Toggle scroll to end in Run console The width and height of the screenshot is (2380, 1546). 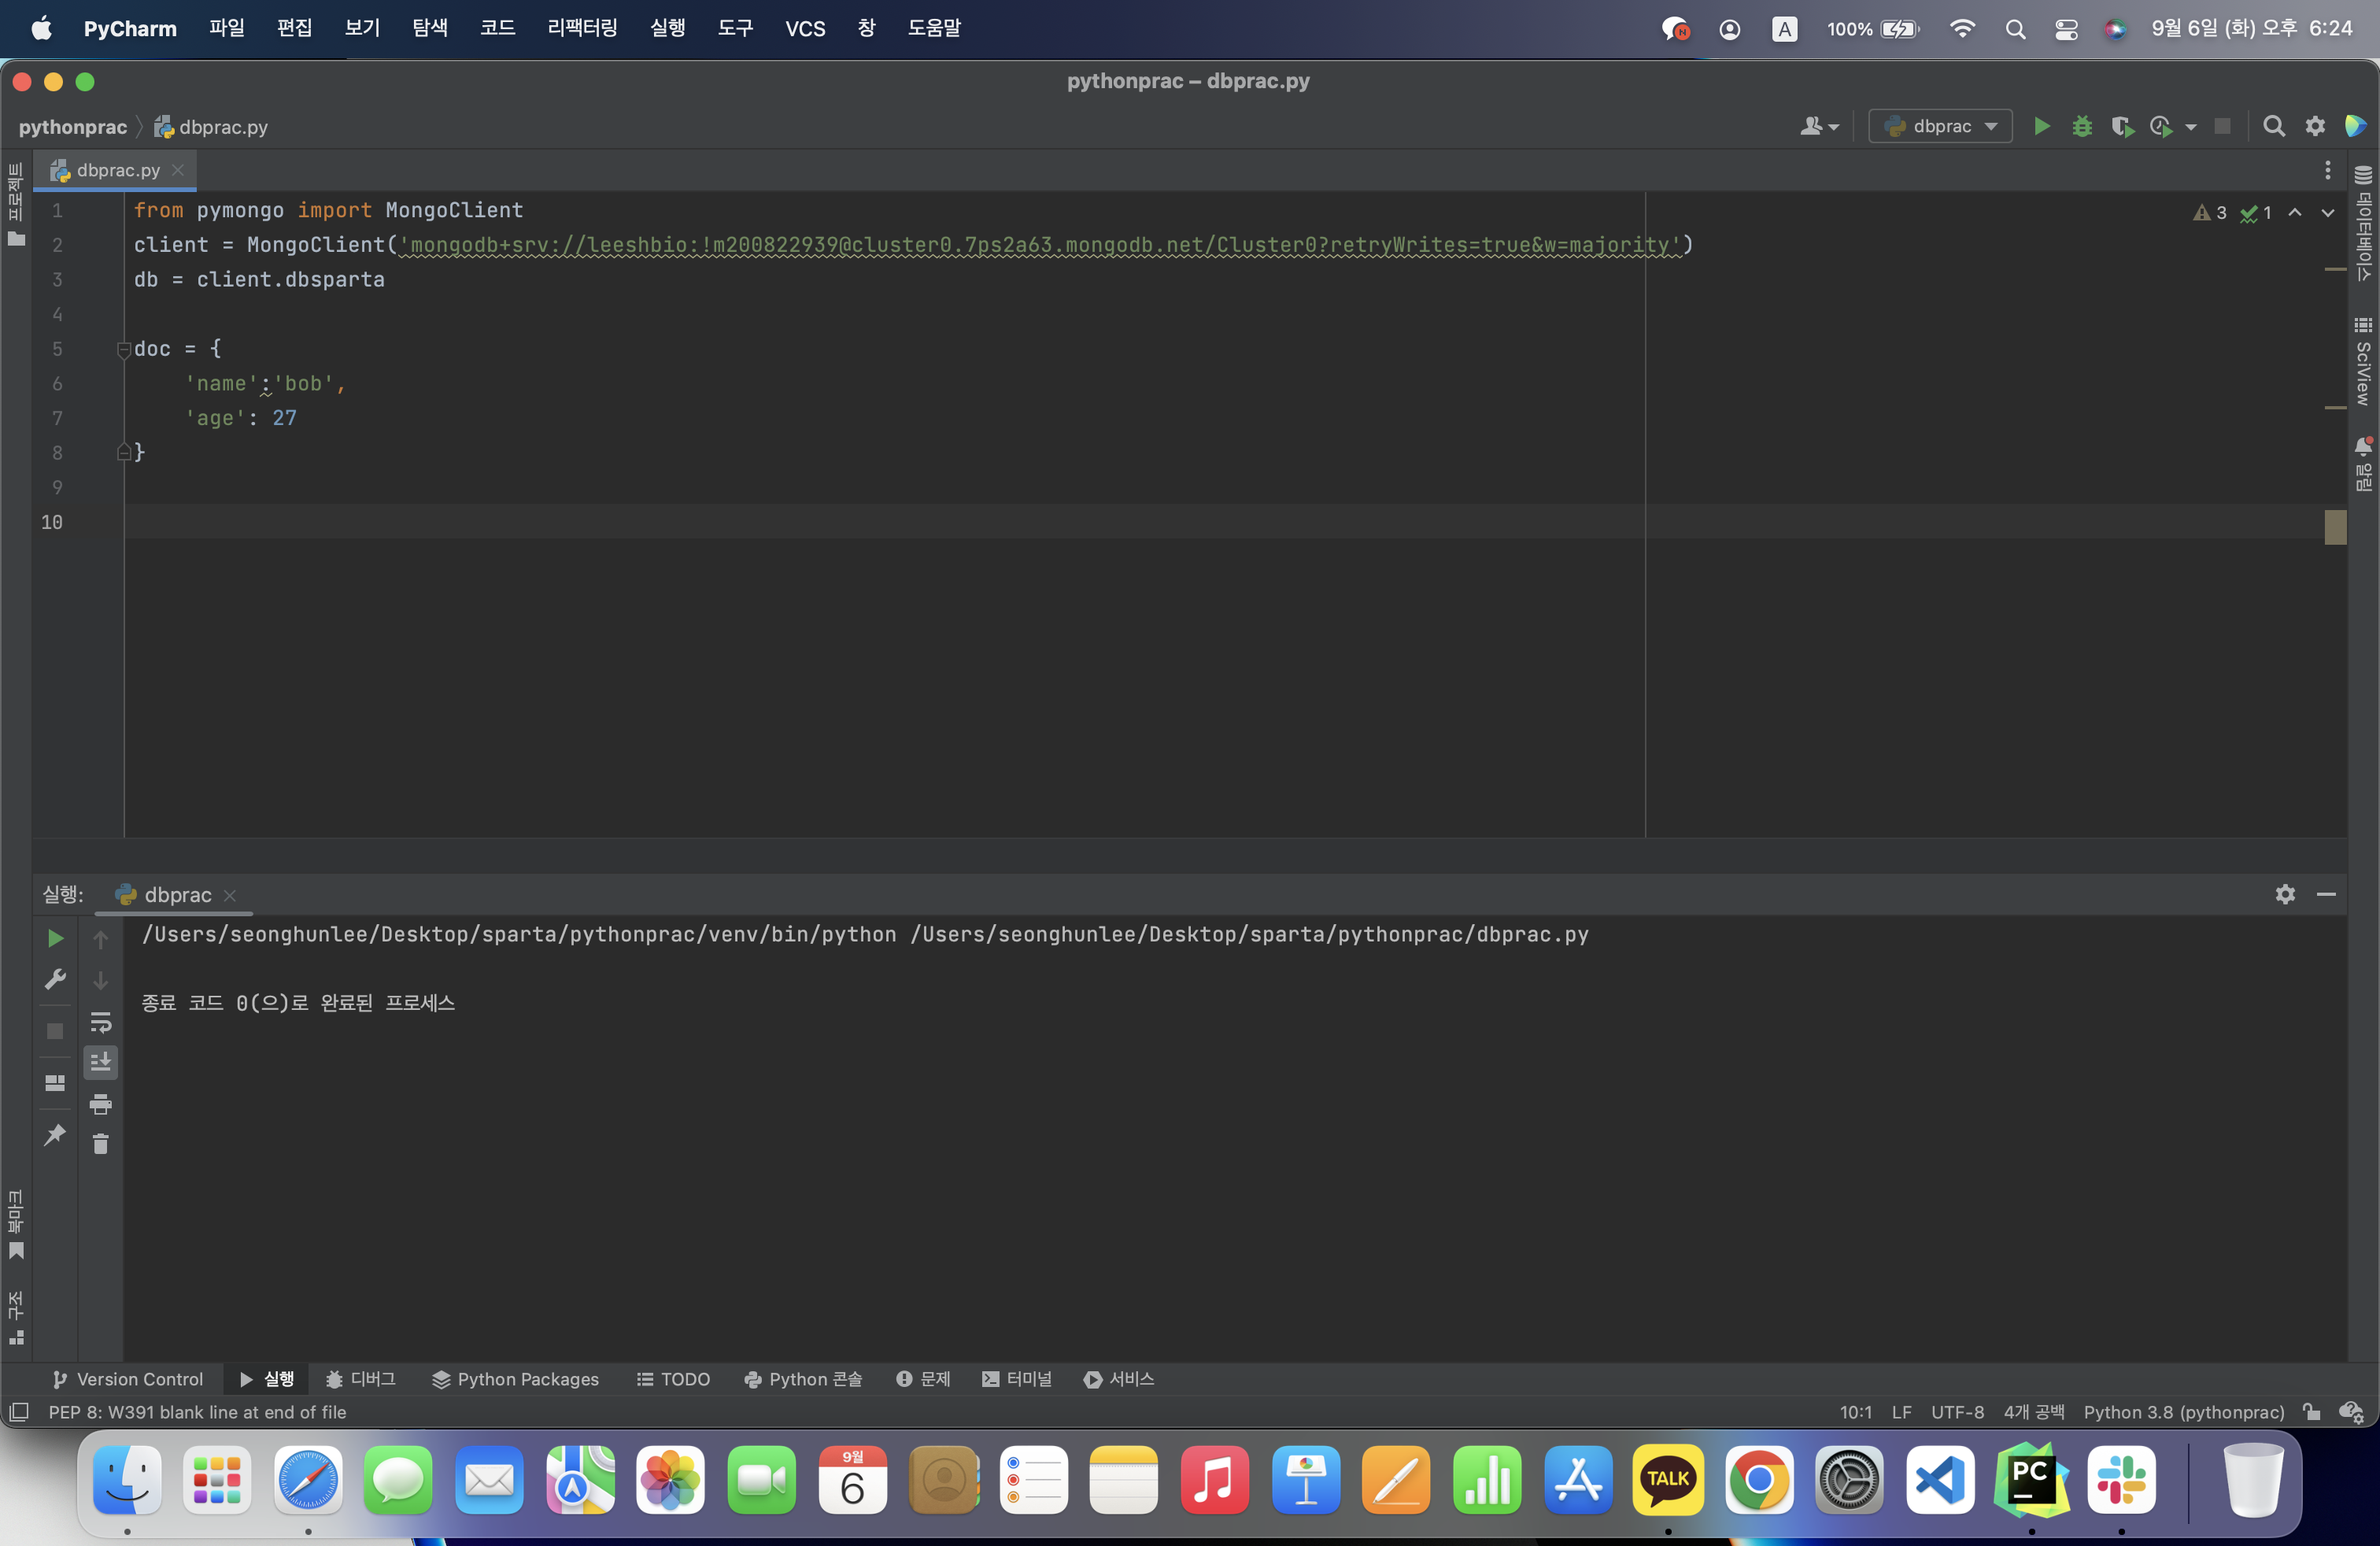click(x=101, y=1062)
